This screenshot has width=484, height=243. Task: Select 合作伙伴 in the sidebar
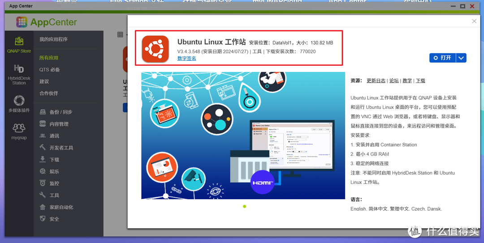(49, 93)
